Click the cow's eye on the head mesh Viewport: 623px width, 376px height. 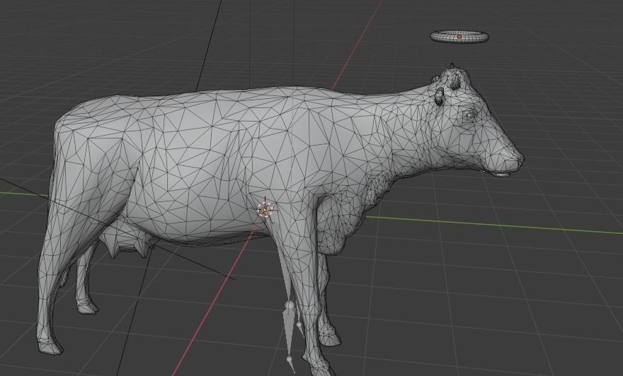[x=471, y=113]
